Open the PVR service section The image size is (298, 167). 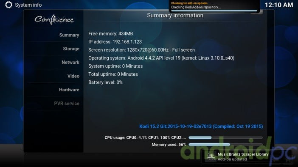pyautogui.click(x=67, y=104)
